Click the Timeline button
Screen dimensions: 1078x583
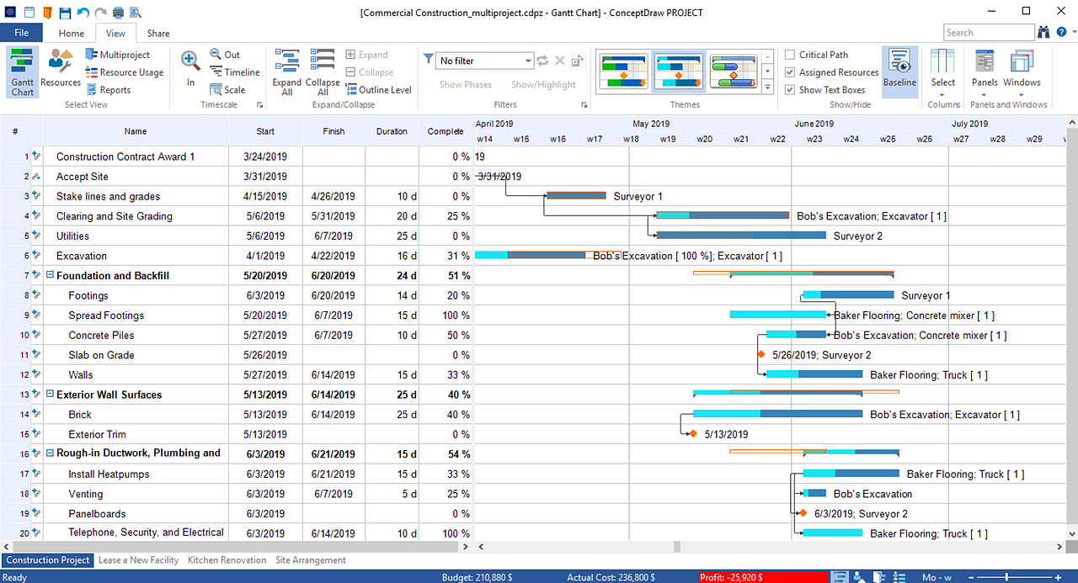(235, 72)
